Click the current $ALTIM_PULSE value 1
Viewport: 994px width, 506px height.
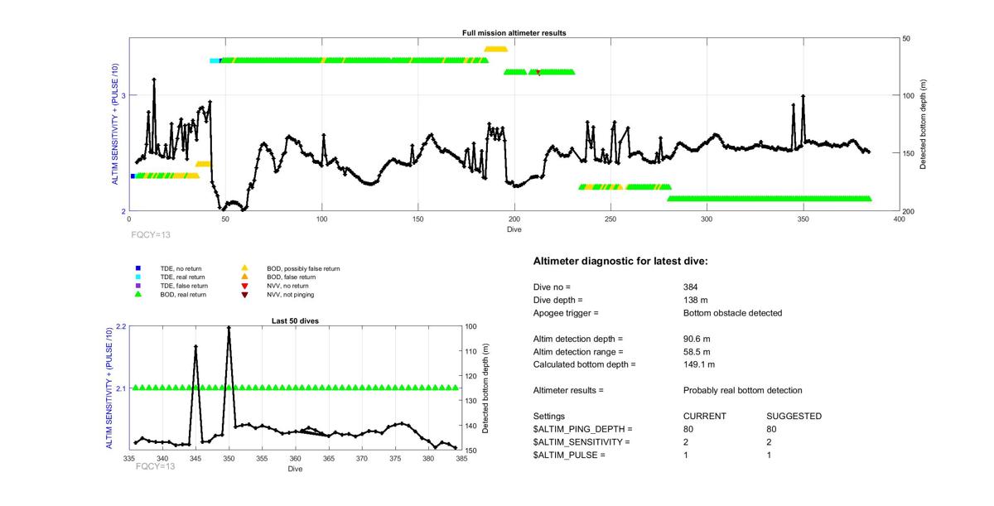(x=686, y=455)
